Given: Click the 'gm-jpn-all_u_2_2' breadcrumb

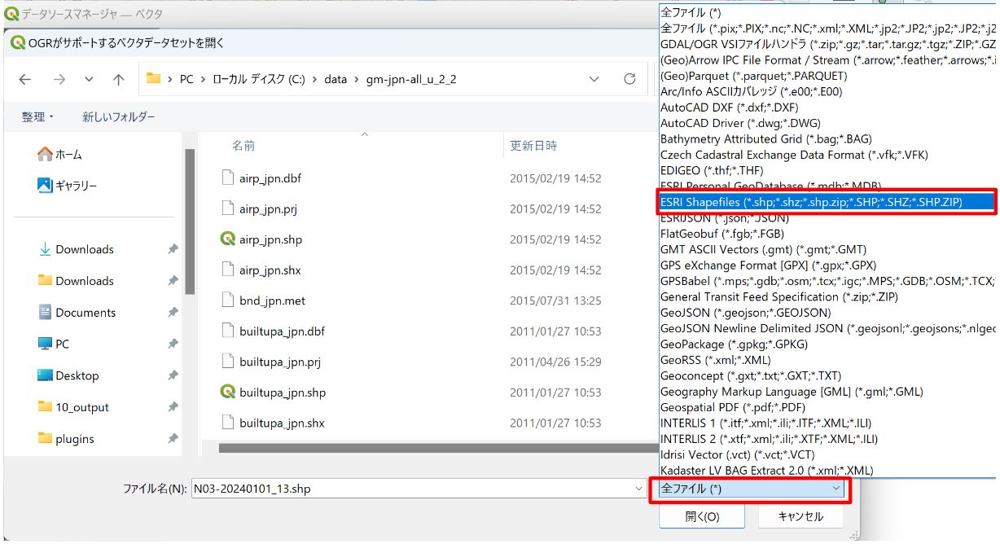Looking at the screenshot, I should pyautogui.click(x=411, y=79).
